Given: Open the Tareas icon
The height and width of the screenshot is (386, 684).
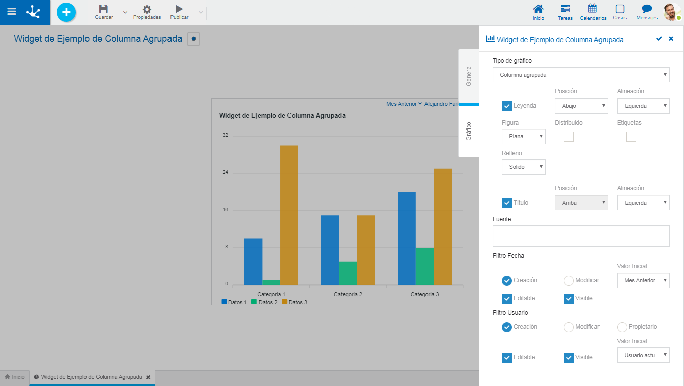Looking at the screenshot, I should point(565,9).
